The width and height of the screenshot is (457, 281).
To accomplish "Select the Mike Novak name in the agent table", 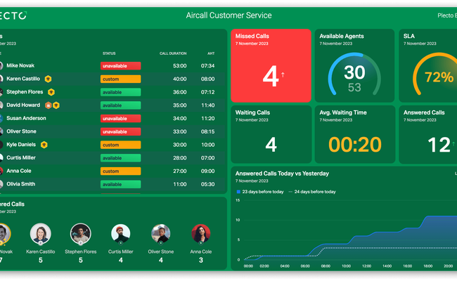I will click(x=20, y=65).
